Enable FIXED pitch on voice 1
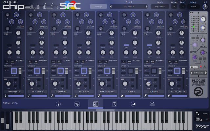This screenshot has height=131, width=210. coord(10,45)
